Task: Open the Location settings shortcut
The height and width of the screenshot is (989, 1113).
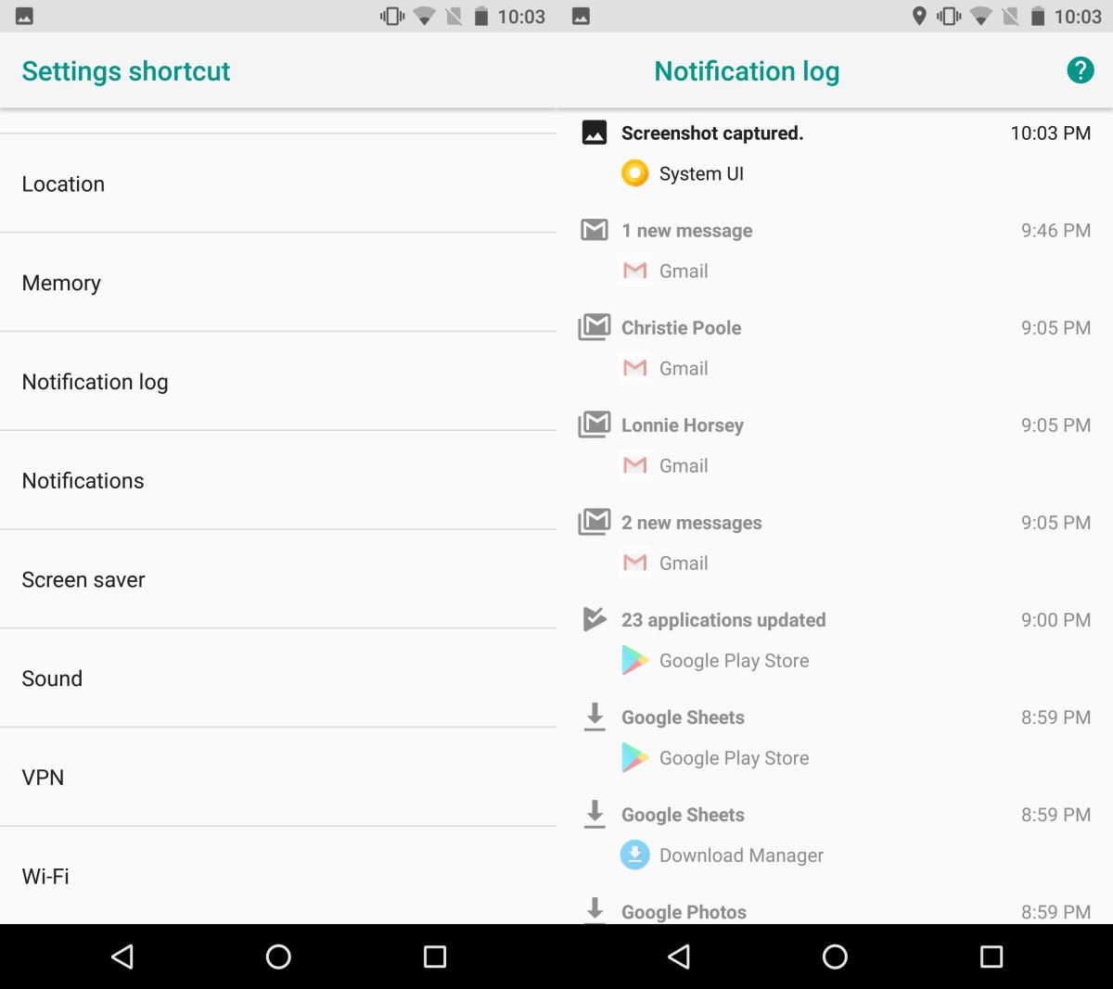Action: tap(278, 184)
